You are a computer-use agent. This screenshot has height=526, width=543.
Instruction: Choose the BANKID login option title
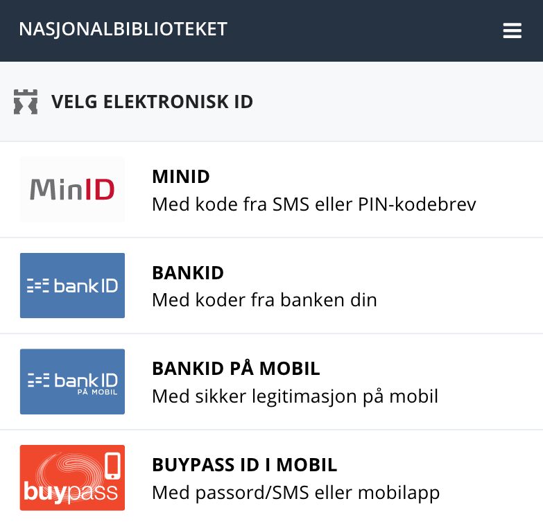tap(188, 273)
